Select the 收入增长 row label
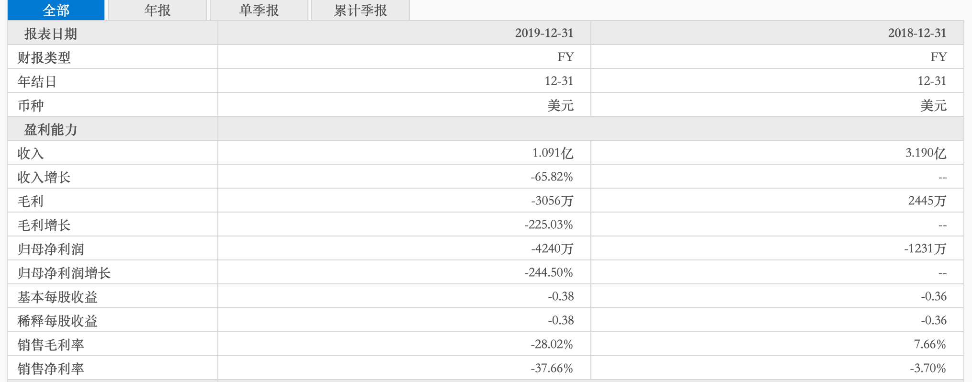This screenshot has height=382, width=972. 44,177
